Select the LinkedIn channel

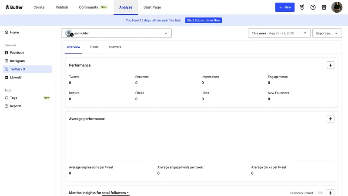(27, 78)
